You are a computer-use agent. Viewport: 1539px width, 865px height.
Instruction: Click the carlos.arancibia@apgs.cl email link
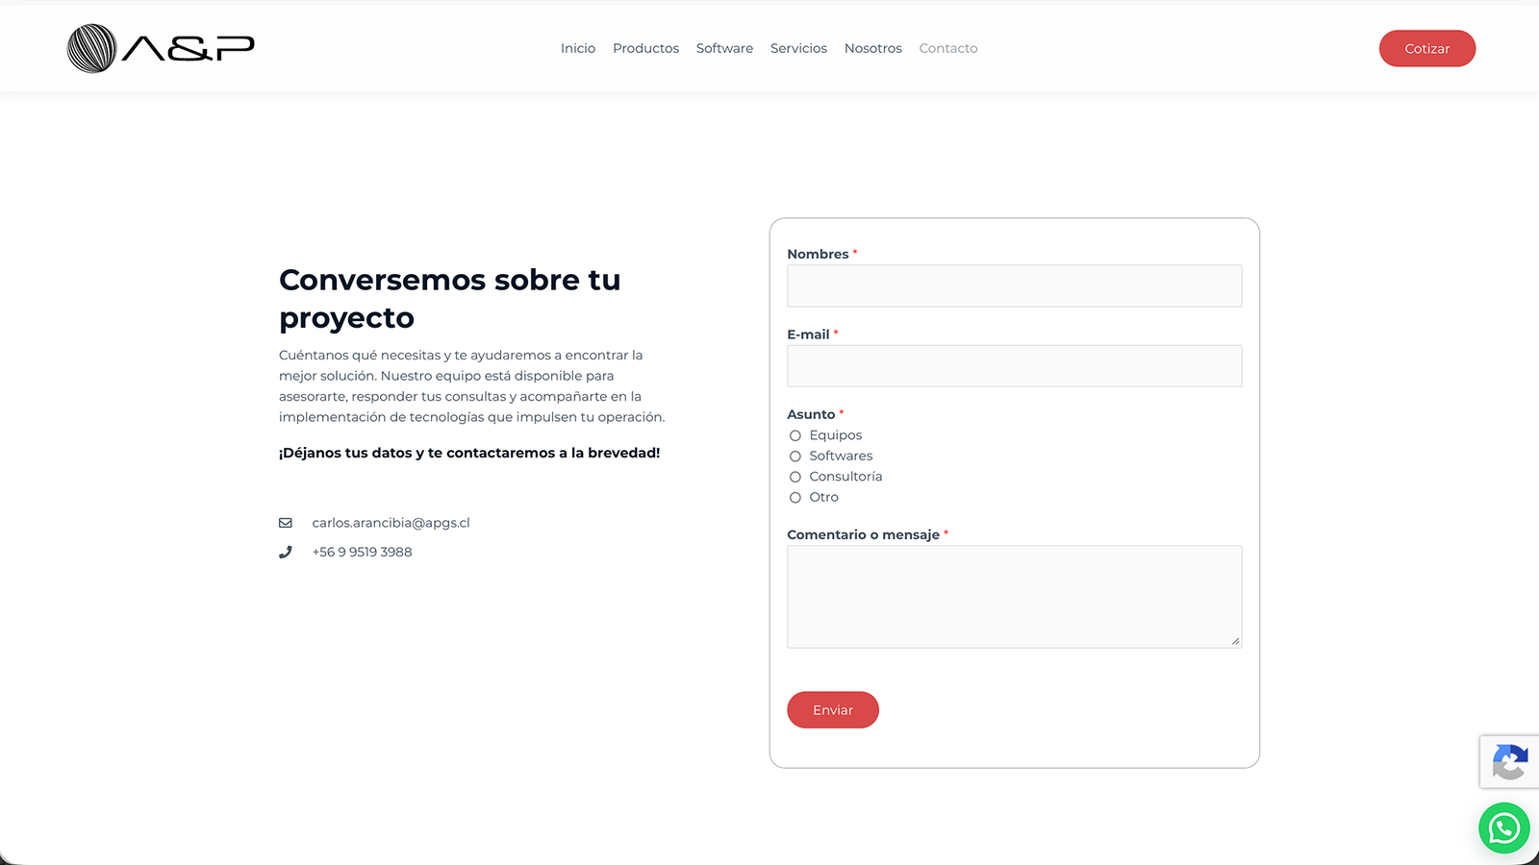(x=391, y=523)
